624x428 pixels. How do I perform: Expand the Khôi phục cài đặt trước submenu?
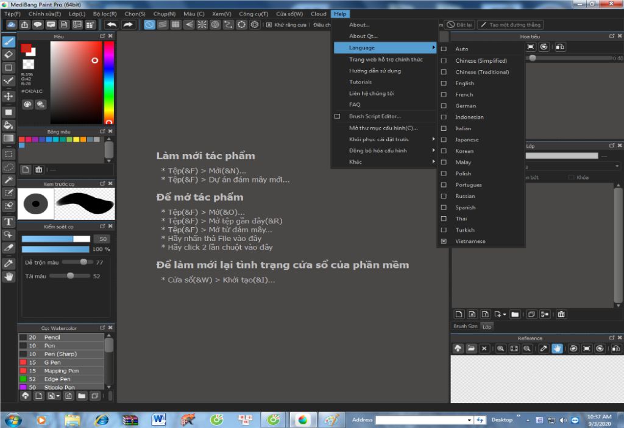(385, 139)
